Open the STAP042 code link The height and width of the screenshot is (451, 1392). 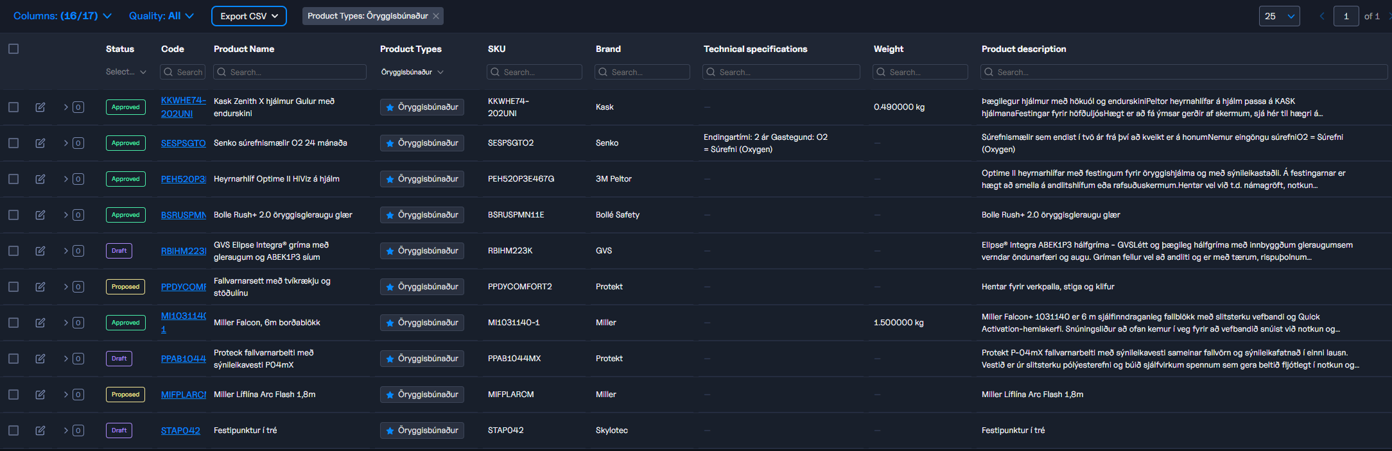tap(180, 430)
